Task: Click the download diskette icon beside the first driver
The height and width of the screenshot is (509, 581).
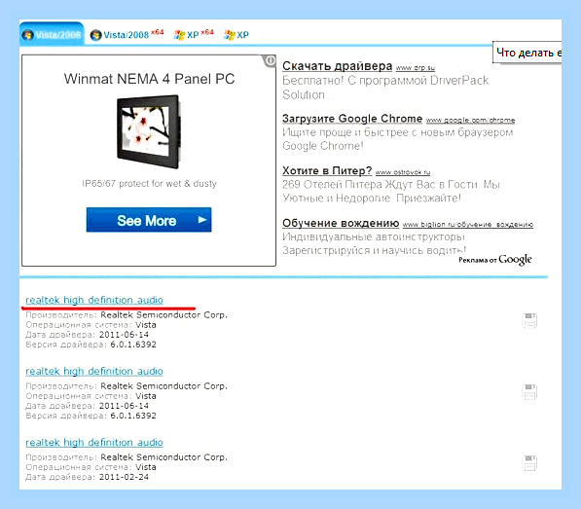Action: (529, 321)
